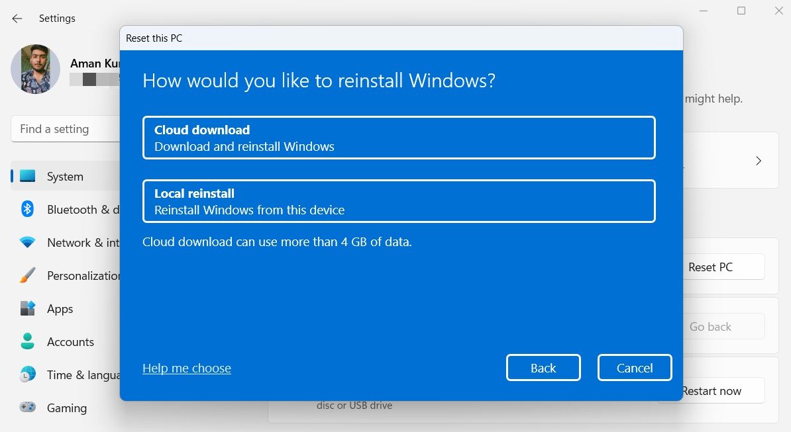
Task: Click the Personalization paintbrush icon
Action: click(27, 275)
